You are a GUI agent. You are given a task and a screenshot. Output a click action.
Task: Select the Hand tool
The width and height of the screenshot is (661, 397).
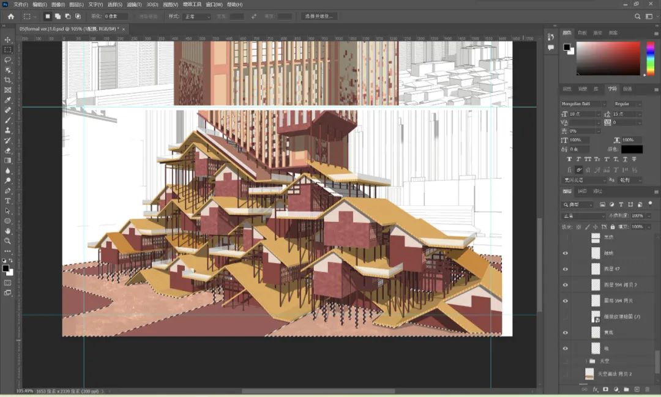coord(7,231)
